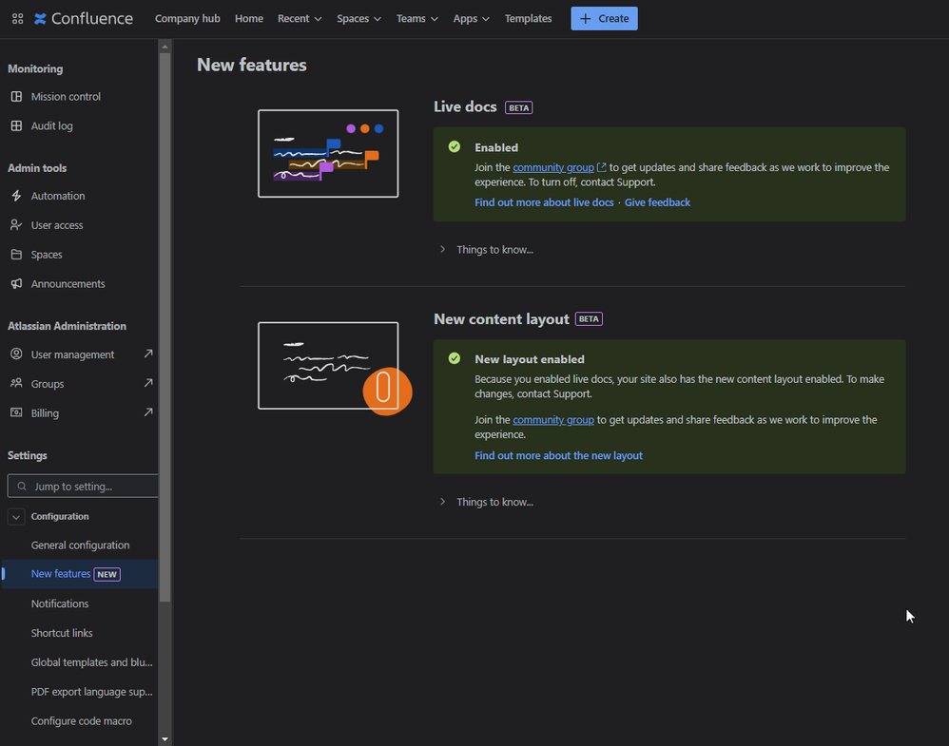The width and height of the screenshot is (949, 746).
Task: Click the external link icon after community group in Live docs
Action: tap(602, 167)
